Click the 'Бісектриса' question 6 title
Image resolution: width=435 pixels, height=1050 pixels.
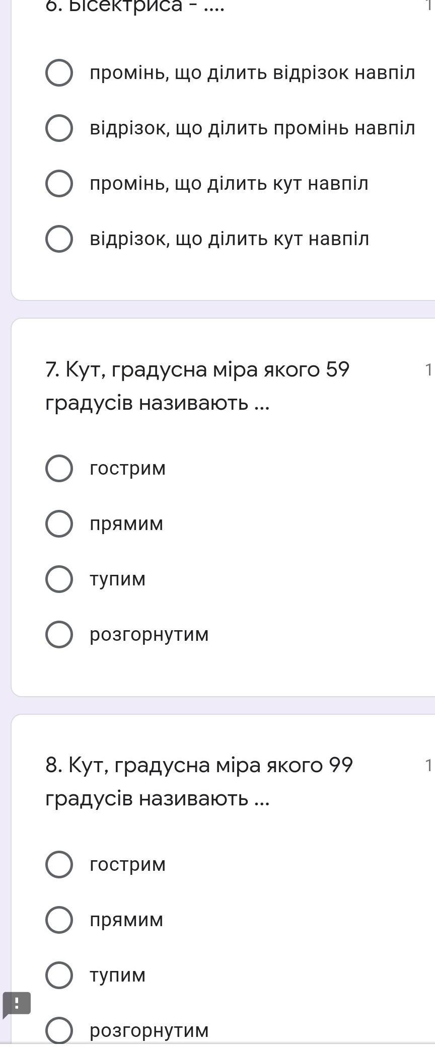134,6
